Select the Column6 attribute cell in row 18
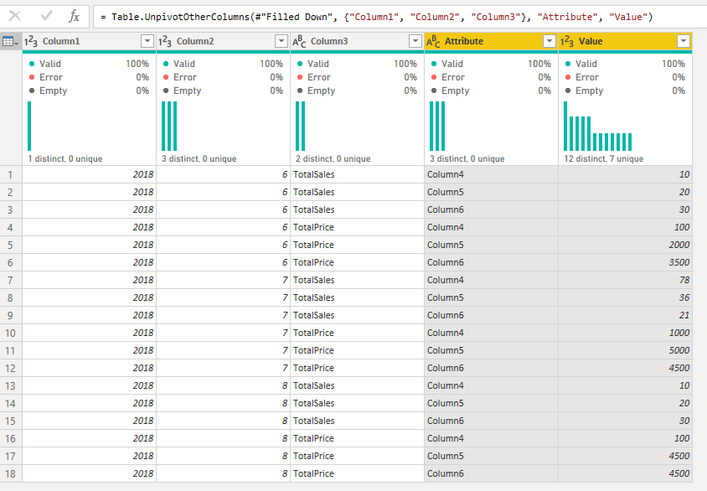The width and height of the screenshot is (707, 491). pos(491,473)
